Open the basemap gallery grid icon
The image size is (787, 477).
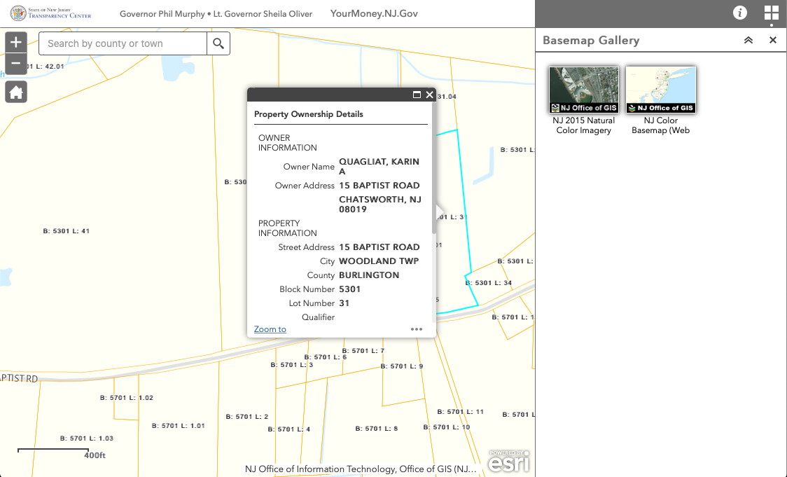tap(771, 13)
